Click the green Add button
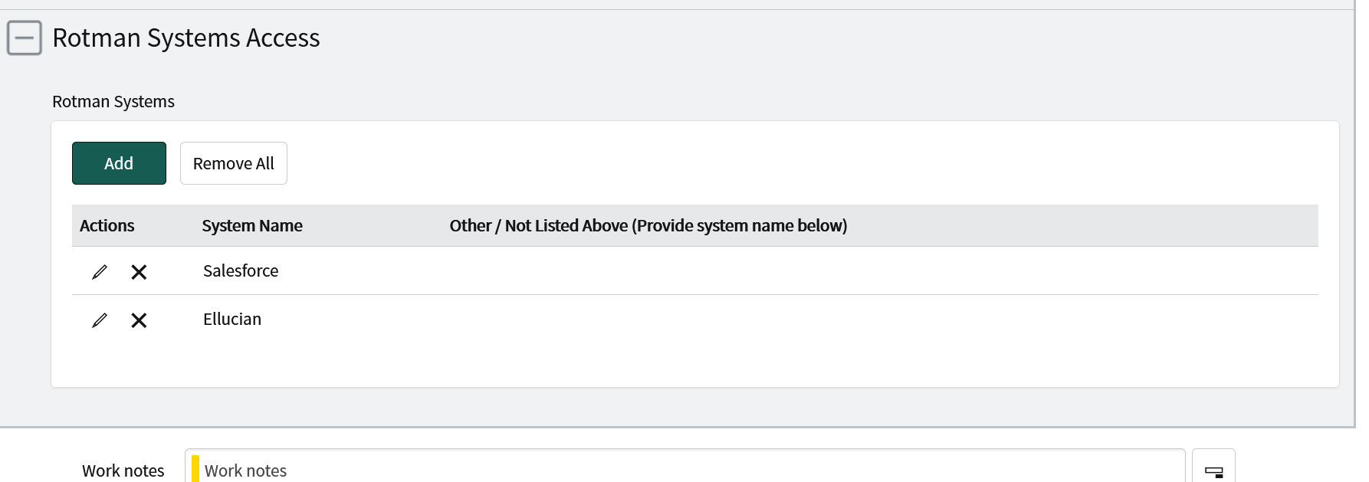This screenshot has width=1369, height=482. click(x=119, y=163)
